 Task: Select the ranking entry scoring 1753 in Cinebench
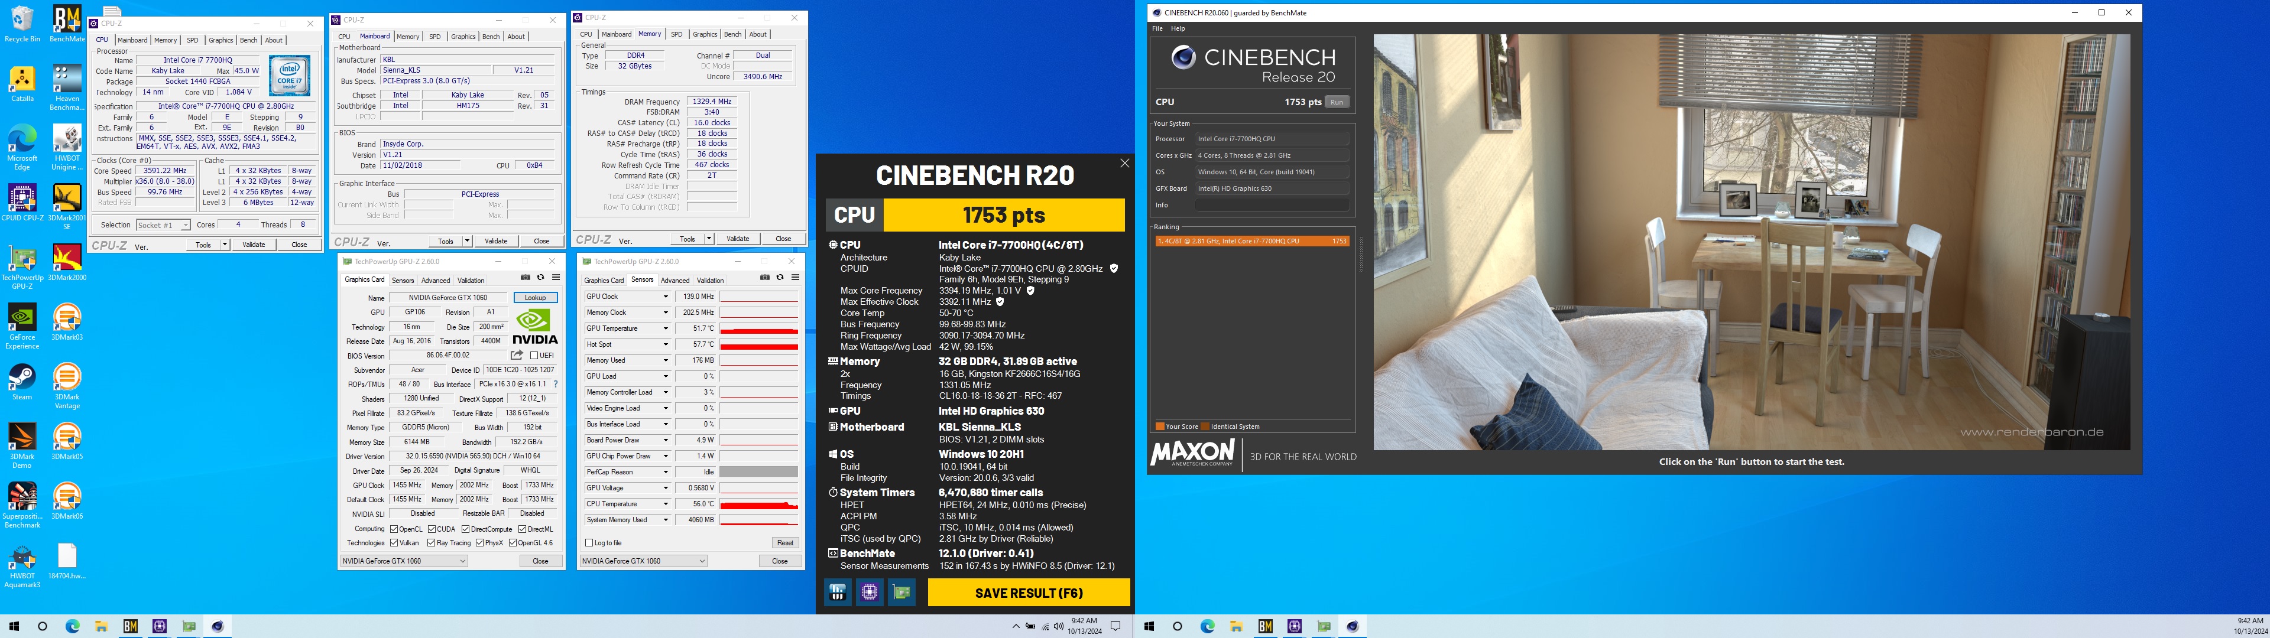[x=1252, y=240]
